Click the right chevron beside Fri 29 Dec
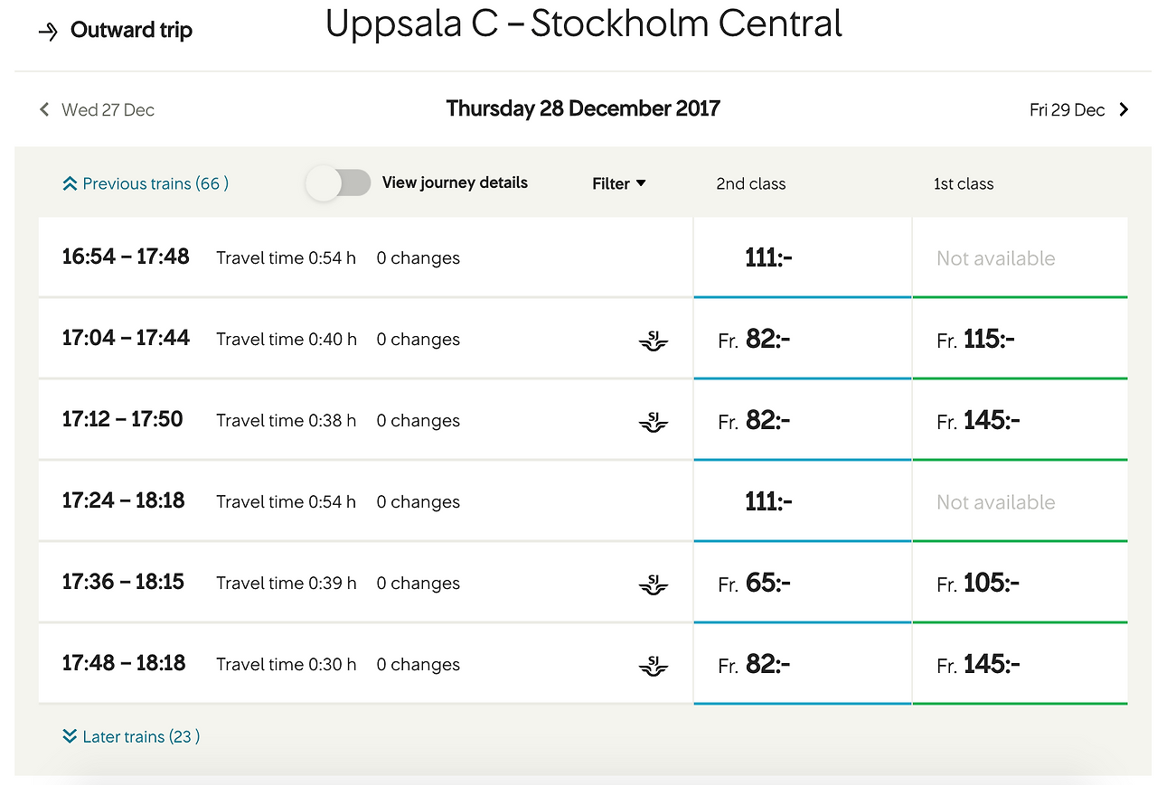The image size is (1157, 785). point(1124,110)
